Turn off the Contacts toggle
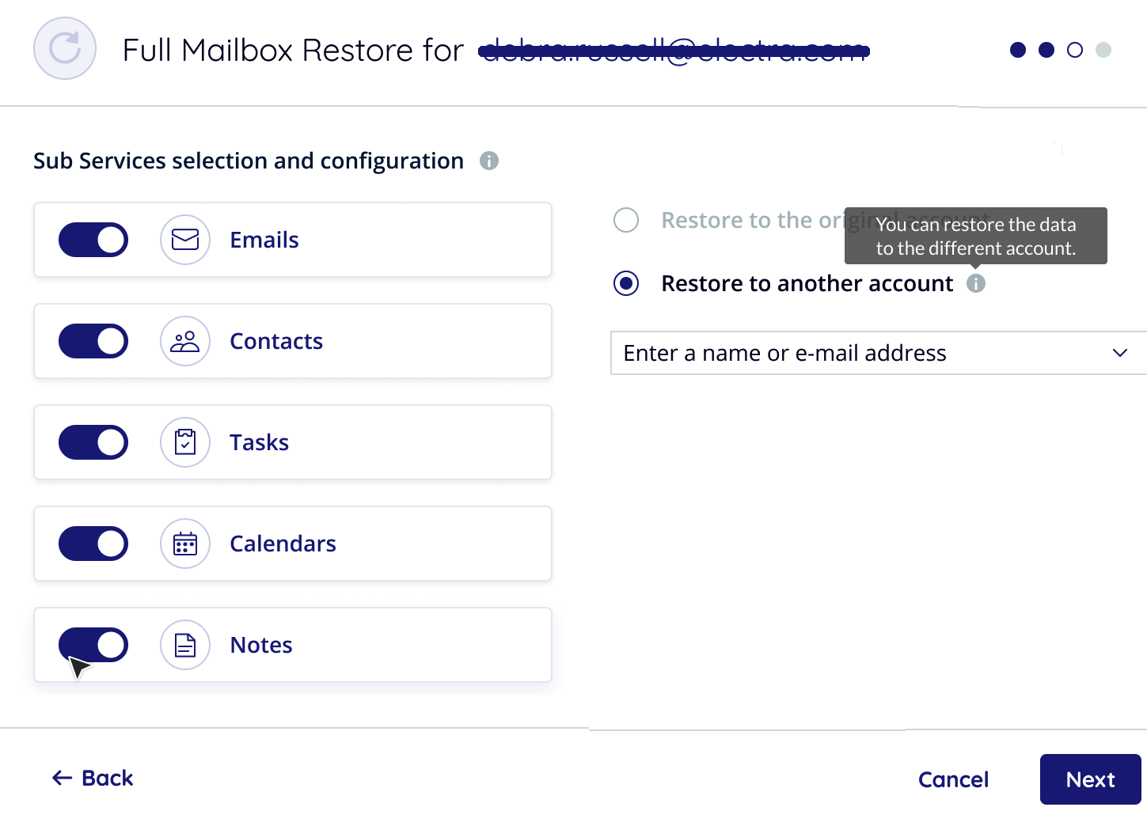The width and height of the screenshot is (1147, 826). point(93,341)
